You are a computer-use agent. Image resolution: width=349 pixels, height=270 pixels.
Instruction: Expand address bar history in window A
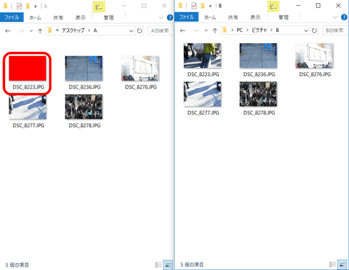pos(131,31)
